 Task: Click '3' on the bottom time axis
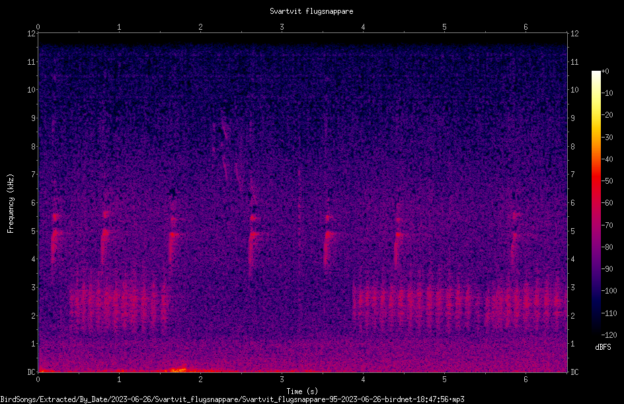(x=282, y=380)
